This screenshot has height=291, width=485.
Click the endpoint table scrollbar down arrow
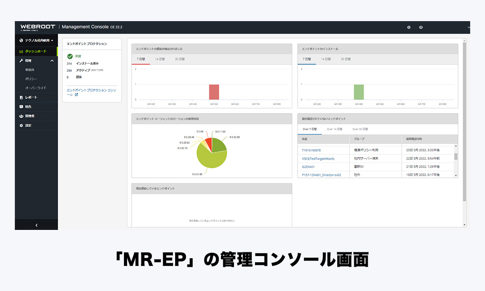456,176
